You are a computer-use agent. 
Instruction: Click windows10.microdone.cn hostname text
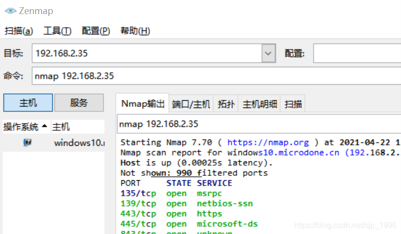coord(283,153)
